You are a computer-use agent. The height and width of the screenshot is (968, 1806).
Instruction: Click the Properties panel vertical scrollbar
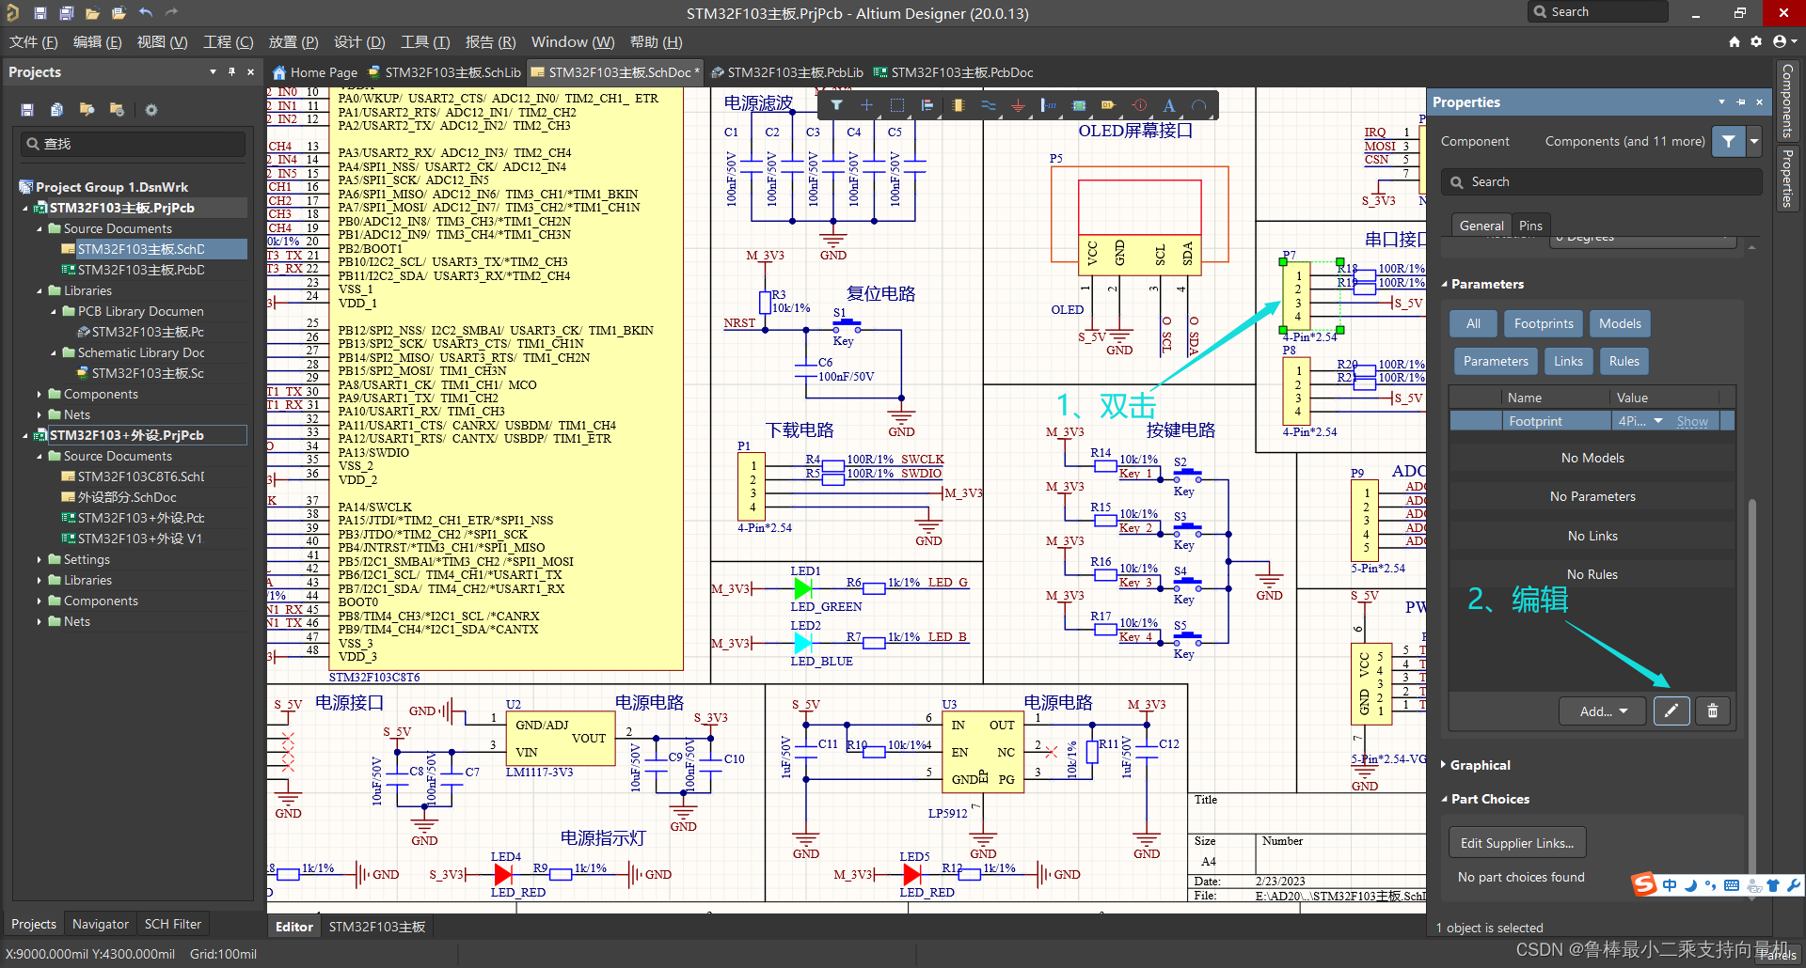(1752, 686)
